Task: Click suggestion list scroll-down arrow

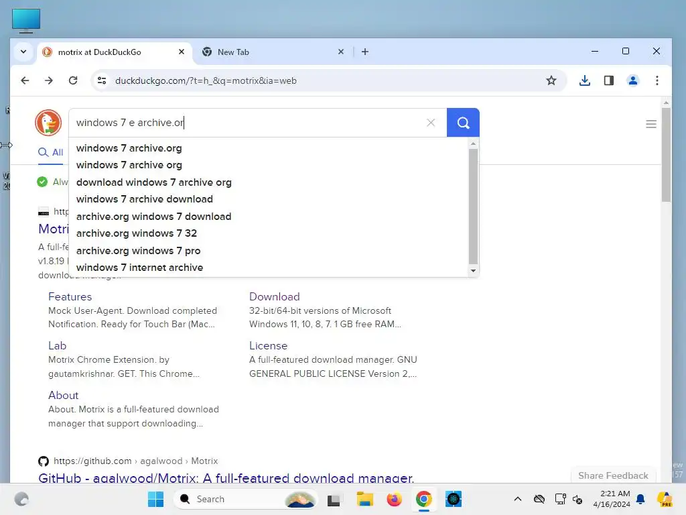Action: click(473, 271)
